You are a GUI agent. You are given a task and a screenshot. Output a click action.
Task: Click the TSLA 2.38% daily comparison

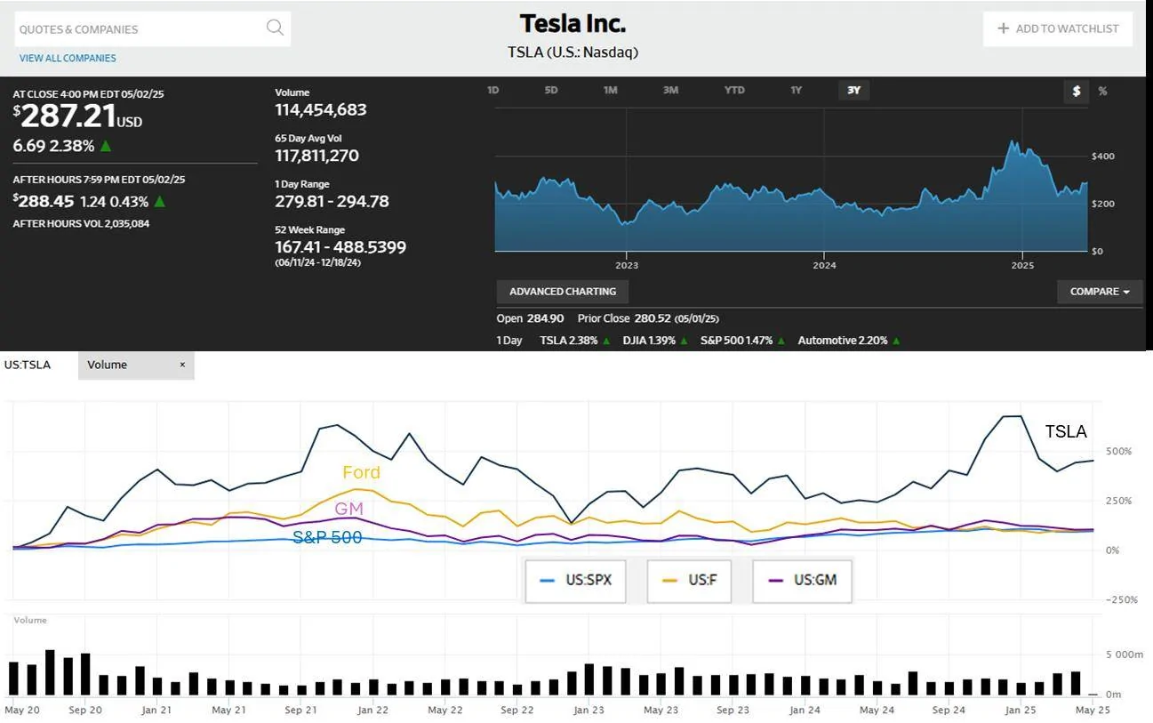pyautogui.click(x=574, y=341)
